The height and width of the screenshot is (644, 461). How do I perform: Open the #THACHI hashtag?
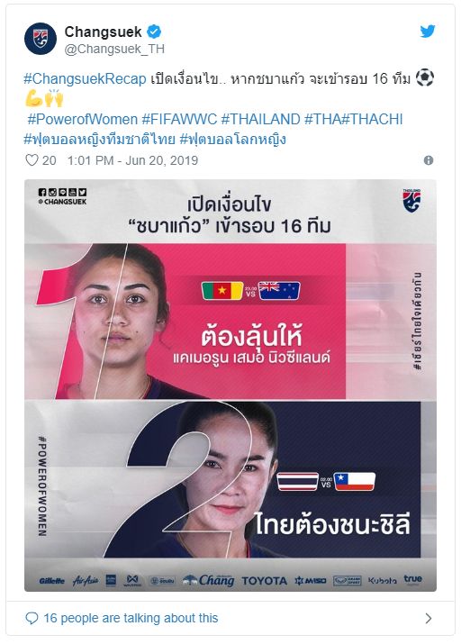coord(372,119)
